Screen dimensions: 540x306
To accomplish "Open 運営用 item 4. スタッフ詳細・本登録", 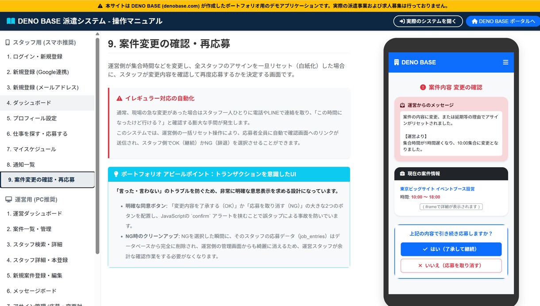I will point(47,260).
